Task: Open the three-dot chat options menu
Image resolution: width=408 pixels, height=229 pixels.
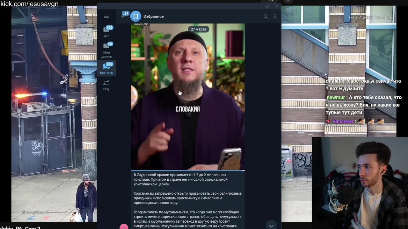Action: (x=275, y=17)
